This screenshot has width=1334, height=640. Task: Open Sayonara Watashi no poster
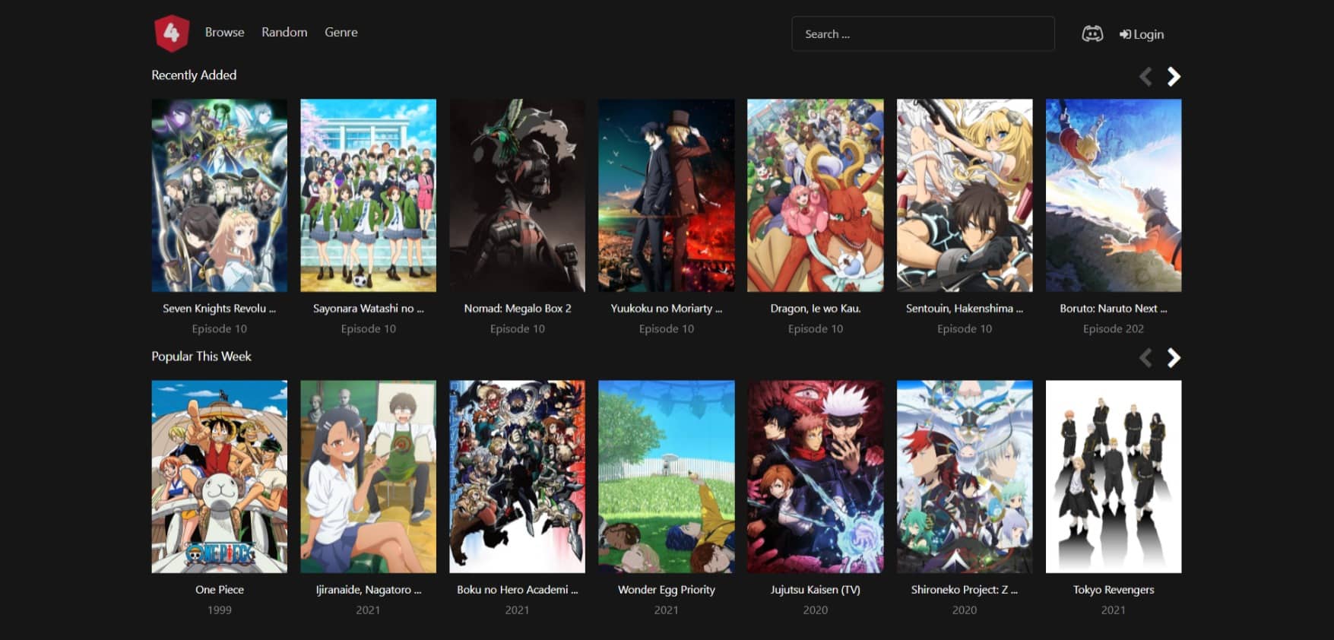point(369,195)
